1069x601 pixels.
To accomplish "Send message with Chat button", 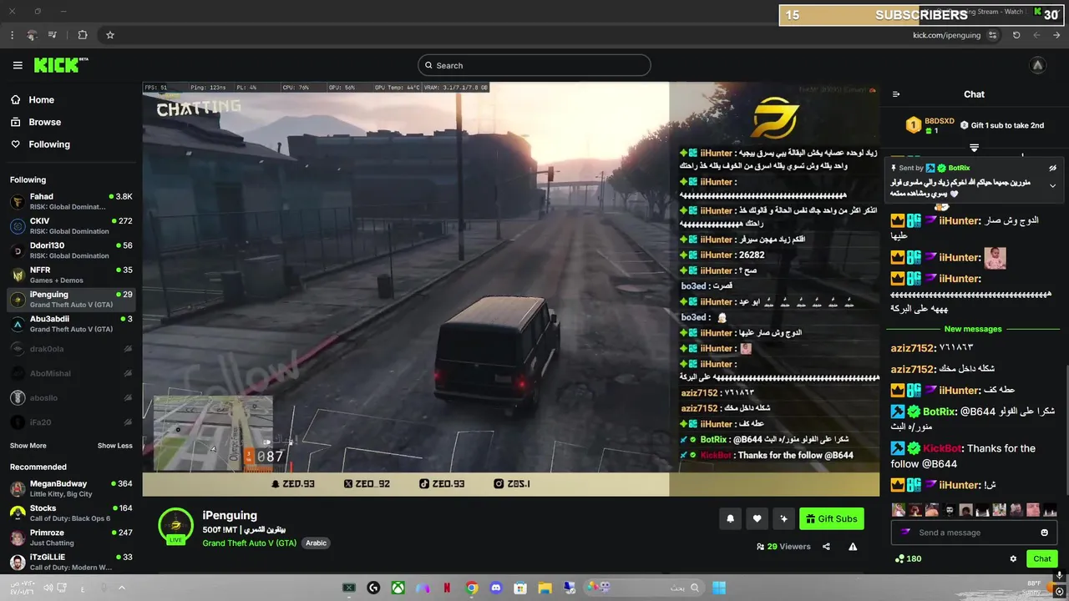I will click(x=1042, y=558).
